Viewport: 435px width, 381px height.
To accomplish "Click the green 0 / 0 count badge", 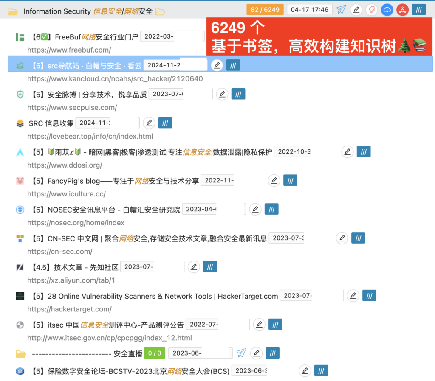I will tap(155, 353).
